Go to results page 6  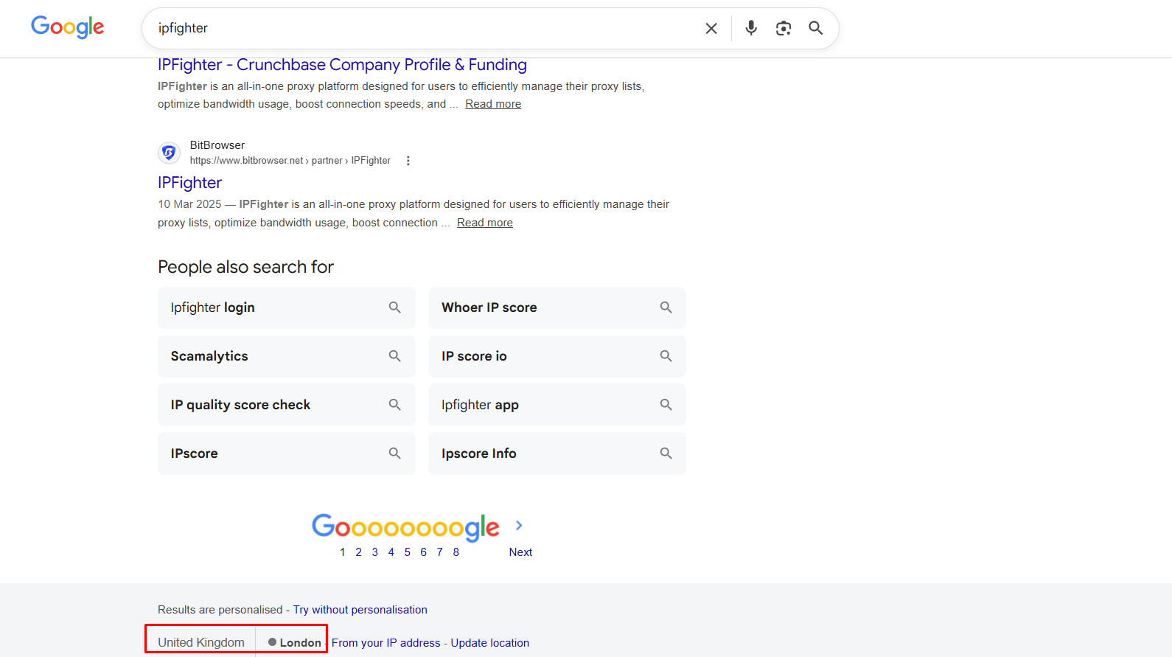tap(424, 552)
